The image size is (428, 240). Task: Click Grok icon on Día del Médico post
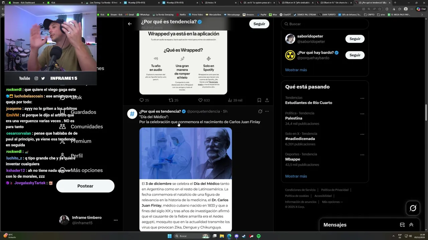tap(260, 111)
